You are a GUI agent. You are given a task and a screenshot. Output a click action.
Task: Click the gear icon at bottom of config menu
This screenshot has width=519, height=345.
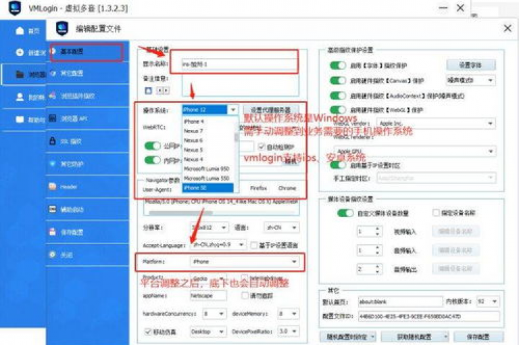[x=52, y=254]
